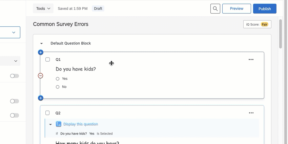288x144 pixels.
Task: Open the three-dot menu for Q1
Action: coord(251,60)
